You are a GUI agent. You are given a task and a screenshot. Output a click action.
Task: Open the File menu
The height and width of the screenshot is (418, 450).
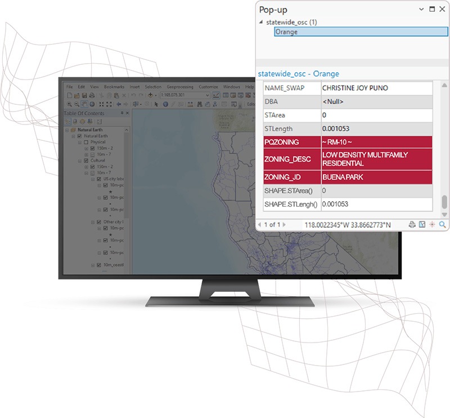tap(69, 87)
